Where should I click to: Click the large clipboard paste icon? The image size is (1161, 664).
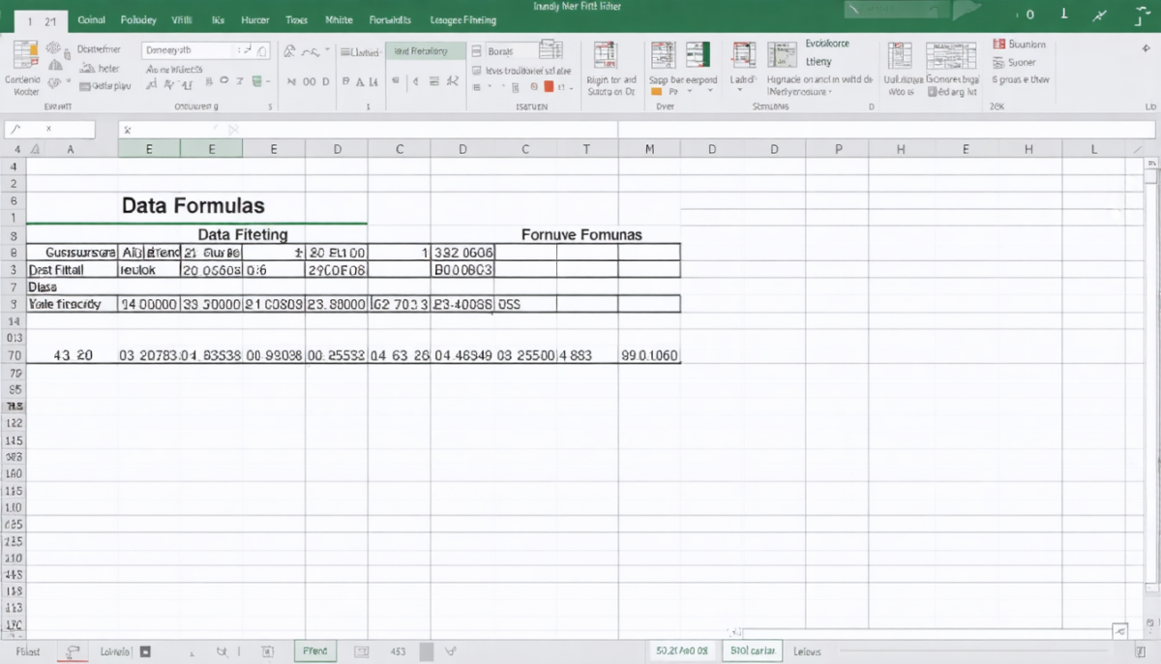tap(25, 54)
